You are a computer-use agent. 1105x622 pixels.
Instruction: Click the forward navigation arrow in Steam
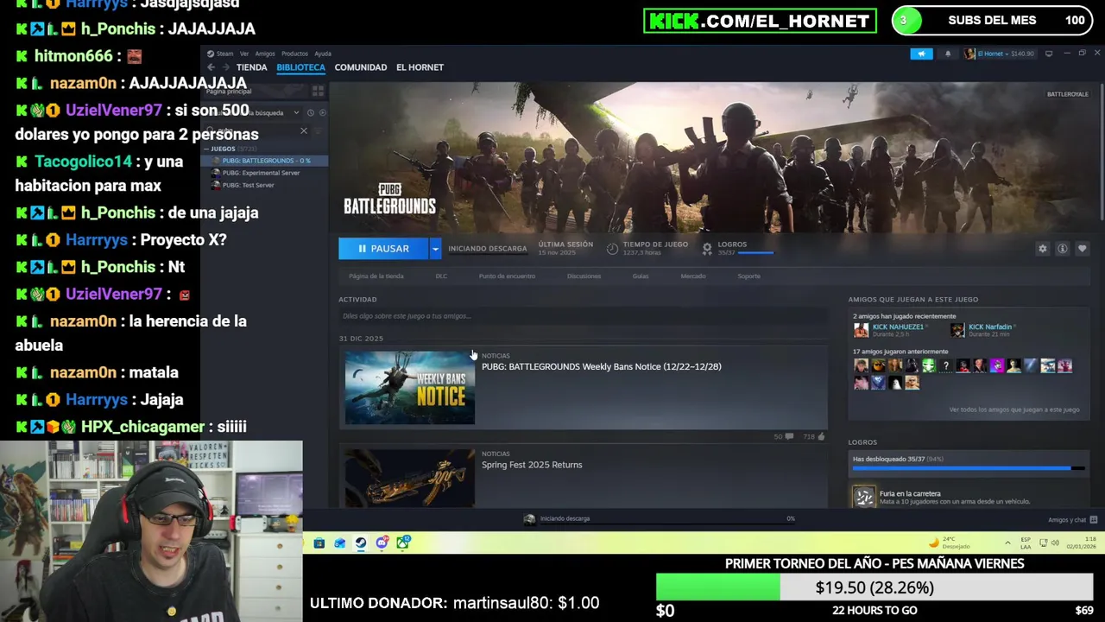click(x=225, y=67)
